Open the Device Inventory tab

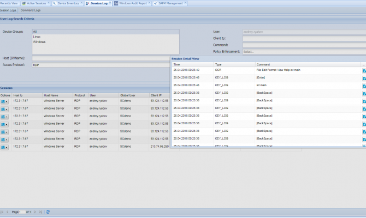click(x=68, y=3)
